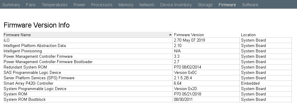Click the System ROM Bootblock row
Image resolution: width=297 pixels, height=108 pixels.
(x=147, y=99)
